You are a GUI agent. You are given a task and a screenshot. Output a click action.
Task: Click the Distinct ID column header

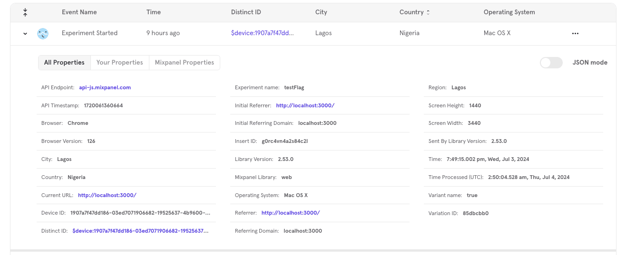[x=246, y=12]
